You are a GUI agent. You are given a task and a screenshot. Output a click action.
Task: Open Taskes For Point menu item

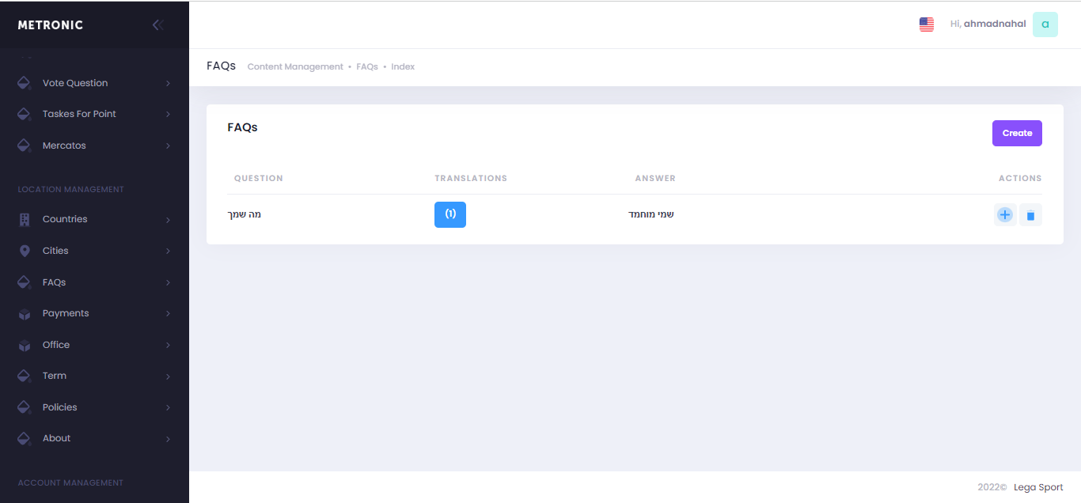79,114
